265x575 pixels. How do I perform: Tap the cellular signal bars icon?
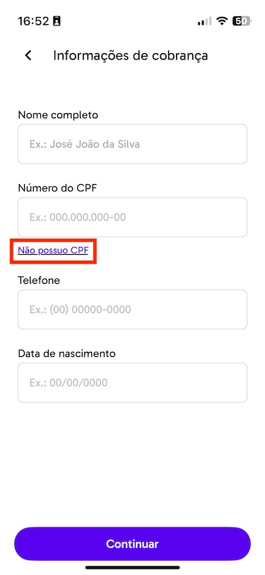click(204, 21)
